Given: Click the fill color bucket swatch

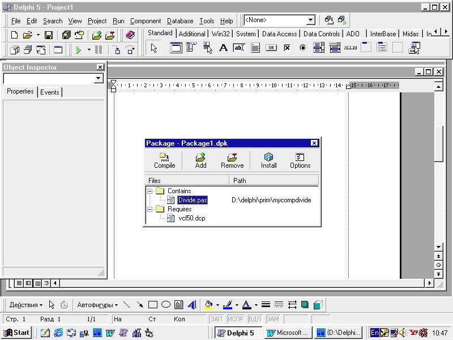Looking at the screenshot, I should (208, 305).
